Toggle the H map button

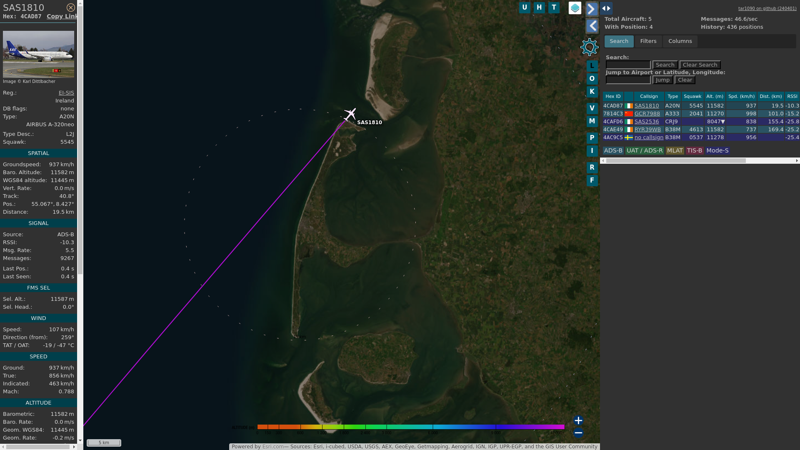pos(539,7)
